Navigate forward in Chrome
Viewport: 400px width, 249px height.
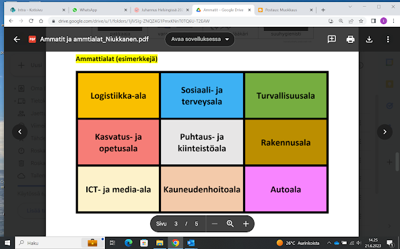coord(21,21)
